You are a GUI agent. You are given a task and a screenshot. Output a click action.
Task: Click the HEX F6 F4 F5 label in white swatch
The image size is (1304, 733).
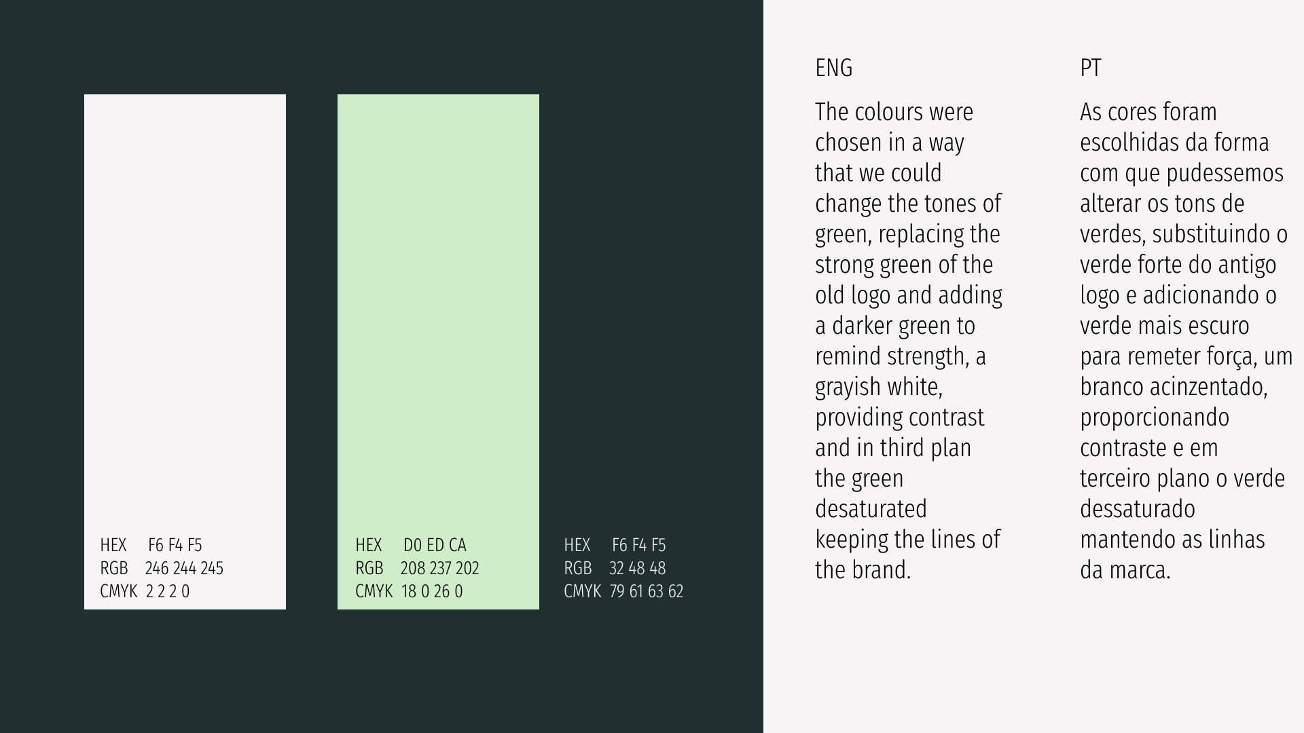click(151, 545)
